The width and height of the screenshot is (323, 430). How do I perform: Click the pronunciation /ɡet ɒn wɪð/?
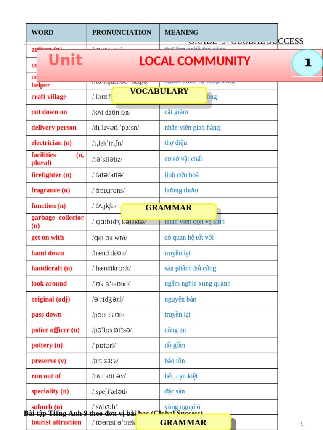tap(110, 238)
